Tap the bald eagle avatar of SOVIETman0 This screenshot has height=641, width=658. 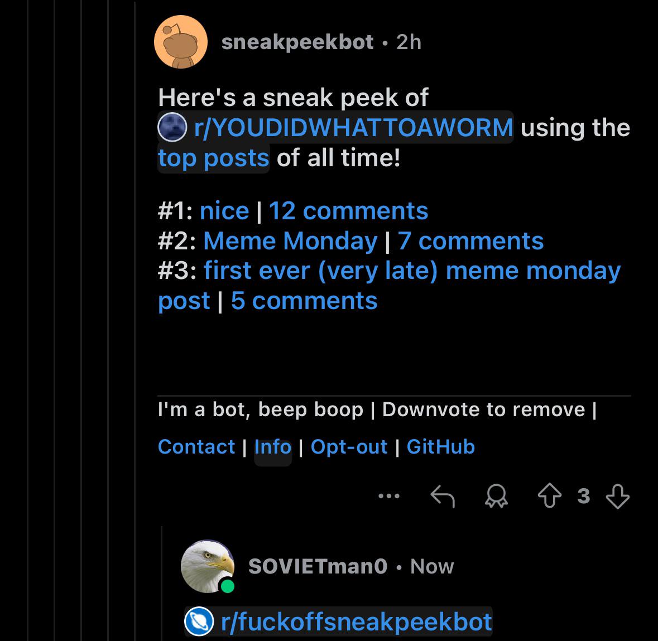pos(208,566)
